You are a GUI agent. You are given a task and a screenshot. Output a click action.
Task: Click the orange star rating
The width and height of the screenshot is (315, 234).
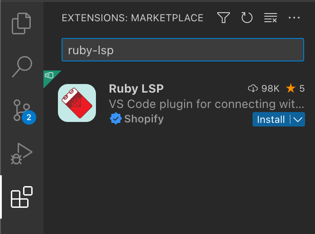click(291, 89)
